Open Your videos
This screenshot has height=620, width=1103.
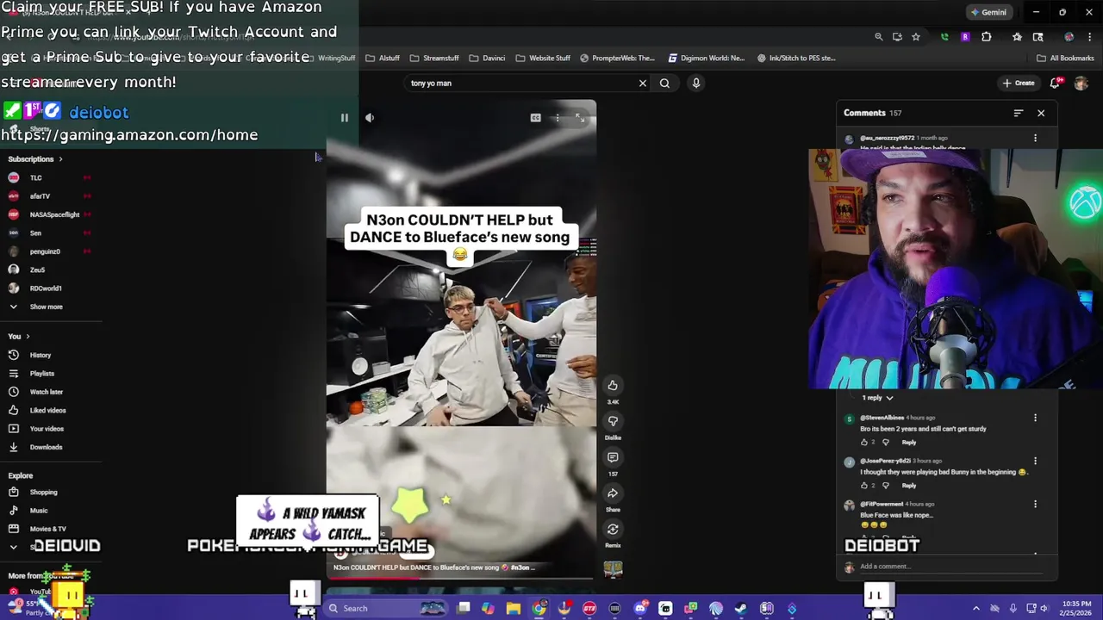(x=47, y=429)
